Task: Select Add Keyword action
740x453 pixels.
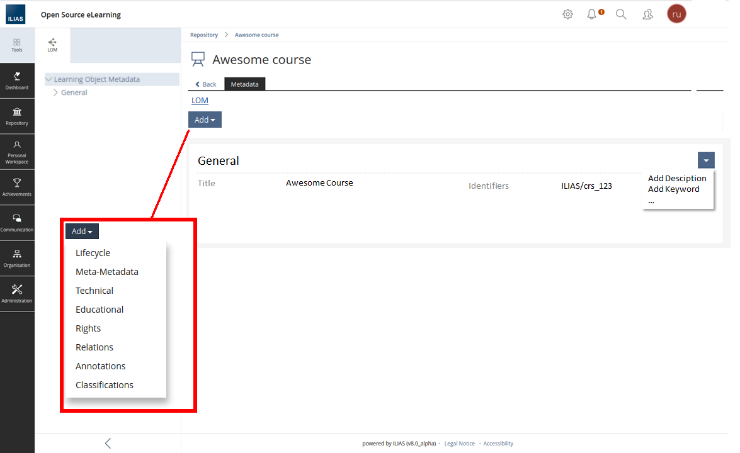Action: tap(673, 189)
